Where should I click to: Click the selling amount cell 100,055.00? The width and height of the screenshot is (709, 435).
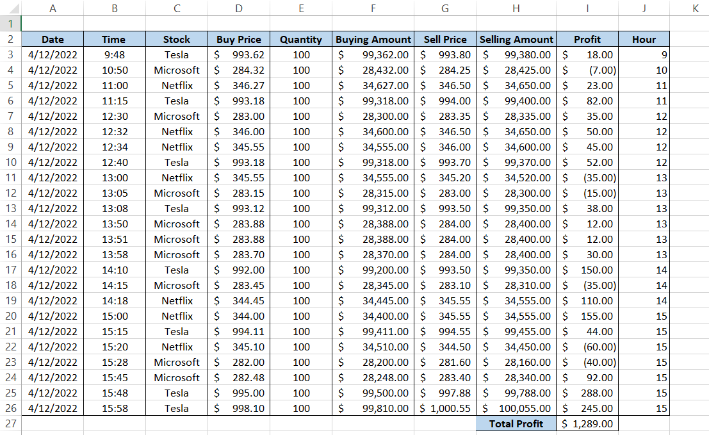(516, 408)
